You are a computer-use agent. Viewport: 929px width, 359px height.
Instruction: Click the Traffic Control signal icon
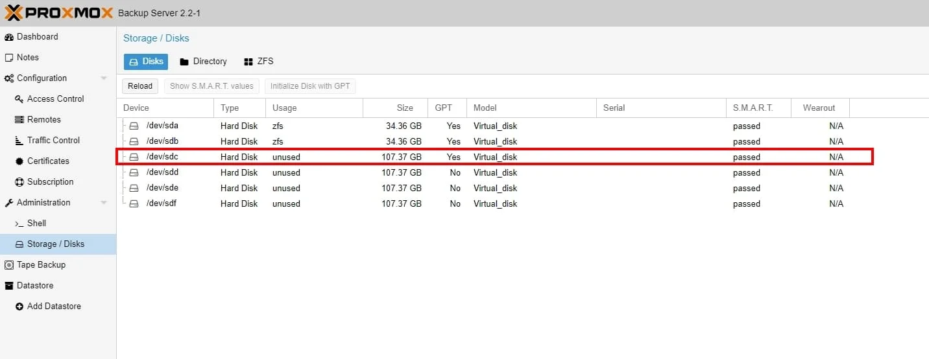point(19,141)
